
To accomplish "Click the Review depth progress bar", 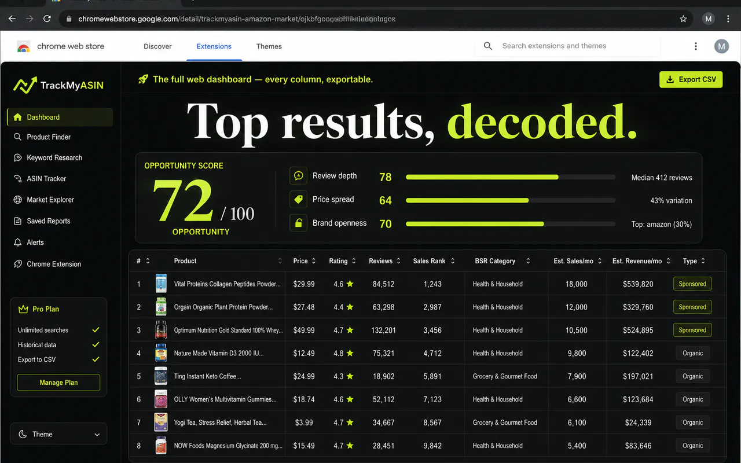I will (x=511, y=177).
